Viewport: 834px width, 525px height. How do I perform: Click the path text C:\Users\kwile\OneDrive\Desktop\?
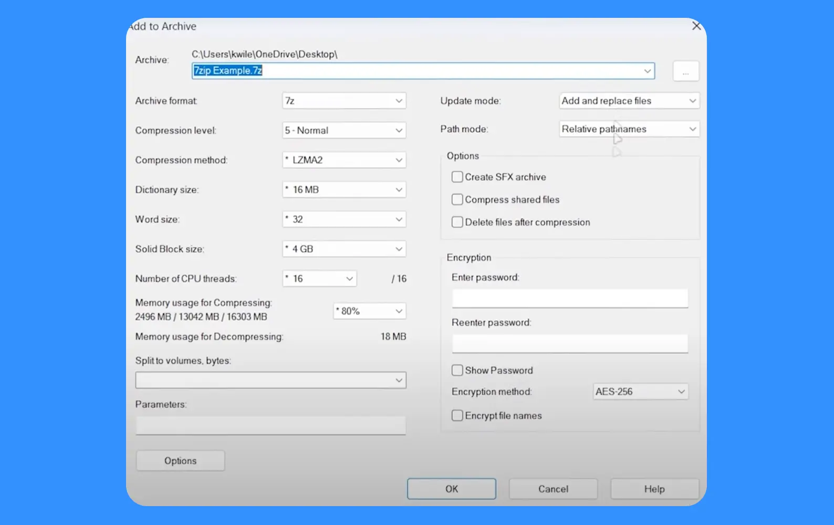[265, 54]
